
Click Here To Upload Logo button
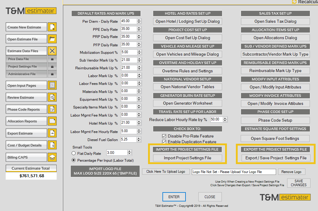click(x=166, y=172)
